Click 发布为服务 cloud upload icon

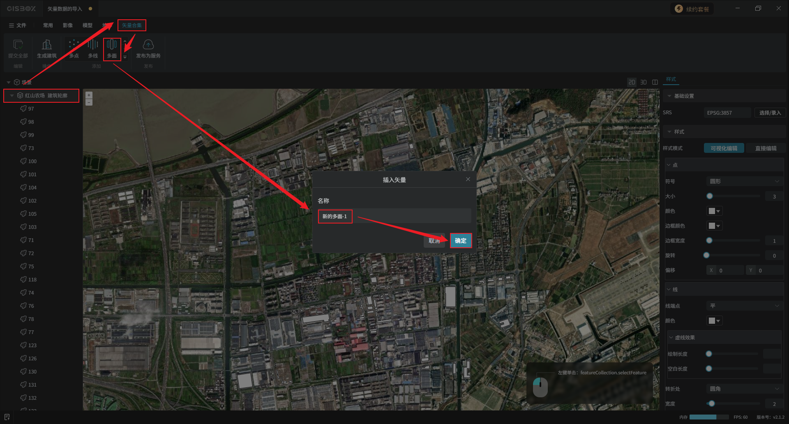click(148, 44)
